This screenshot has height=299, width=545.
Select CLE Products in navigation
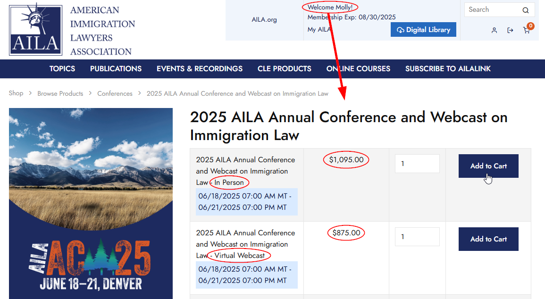284,69
